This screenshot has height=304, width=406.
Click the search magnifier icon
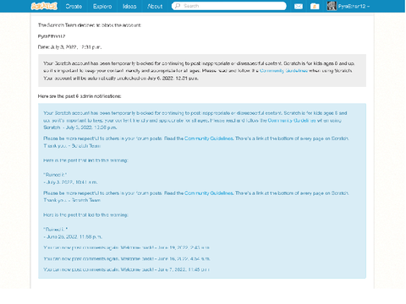pyautogui.click(x=178, y=6)
